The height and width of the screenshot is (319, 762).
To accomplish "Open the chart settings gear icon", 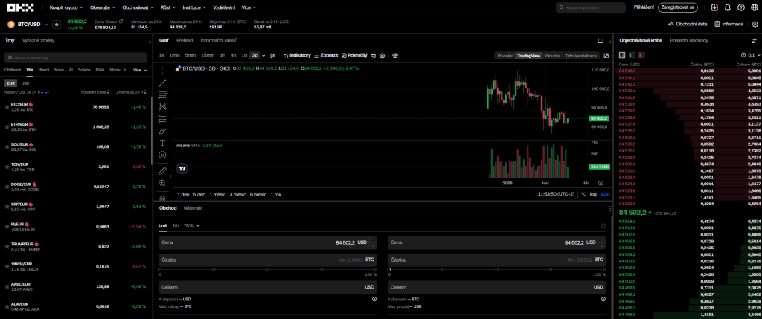I will click(x=382, y=55).
